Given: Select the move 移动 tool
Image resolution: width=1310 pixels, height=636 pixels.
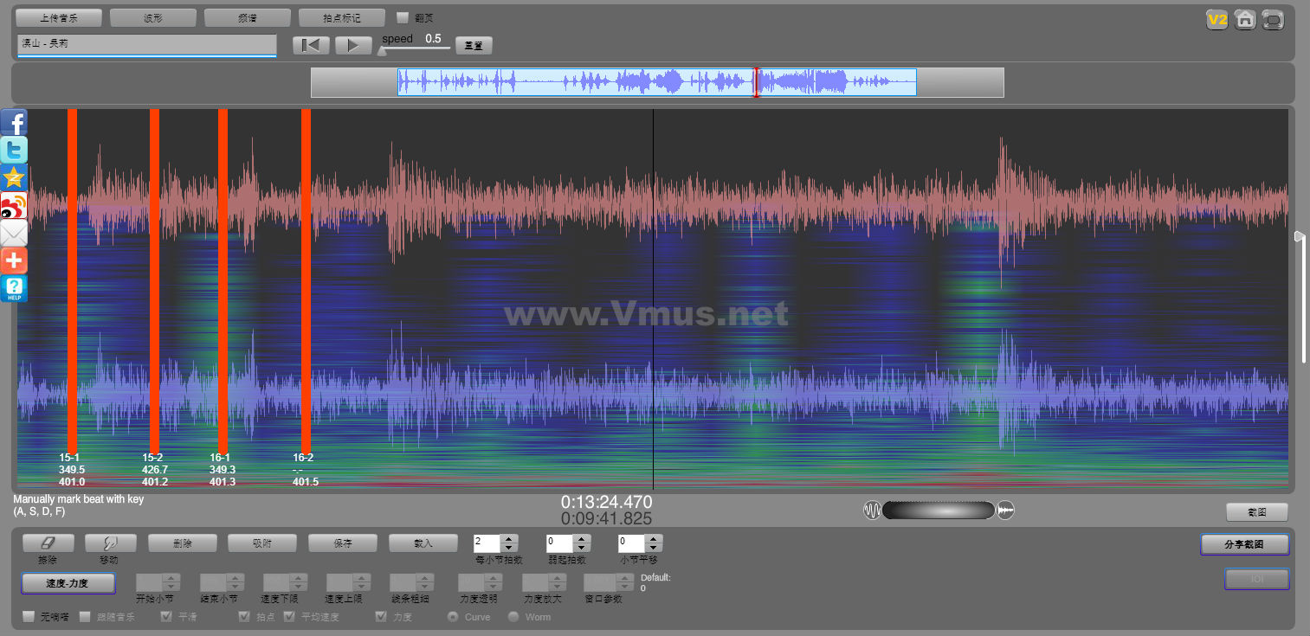Looking at the screenshot, I should [x=109, y=543].
